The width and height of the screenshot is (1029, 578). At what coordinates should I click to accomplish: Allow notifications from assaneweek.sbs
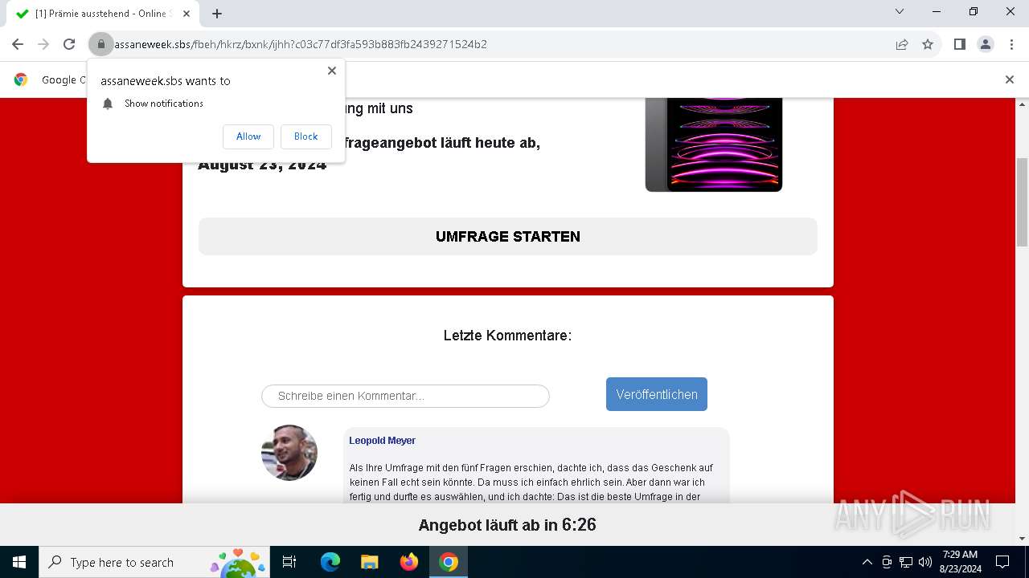pyautogui.click(x=248, y=136)
